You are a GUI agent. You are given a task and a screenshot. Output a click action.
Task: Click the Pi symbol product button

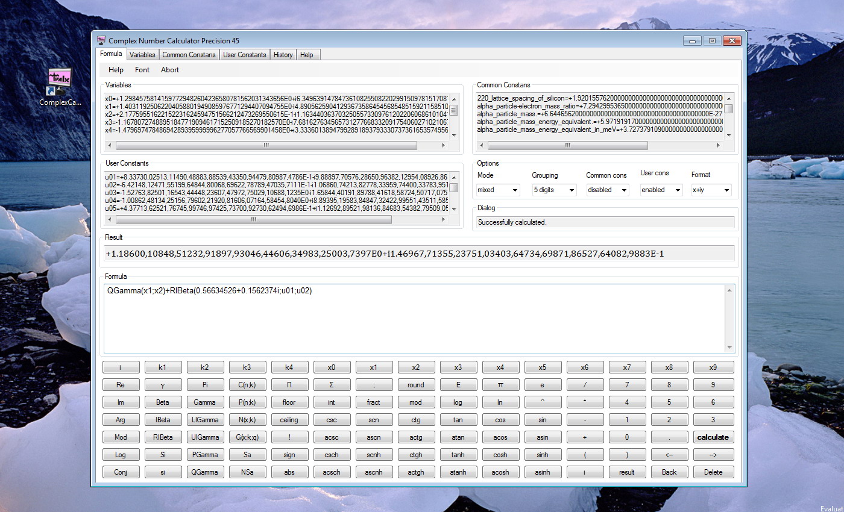[289, 385]
